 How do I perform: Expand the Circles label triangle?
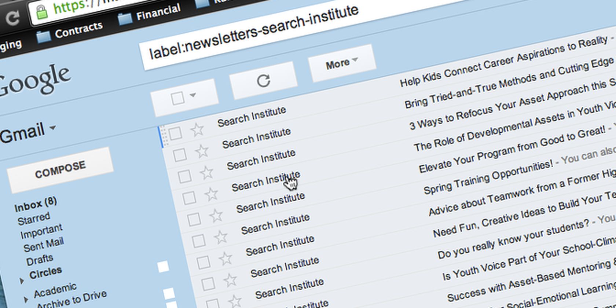click(x=22, y=281)
